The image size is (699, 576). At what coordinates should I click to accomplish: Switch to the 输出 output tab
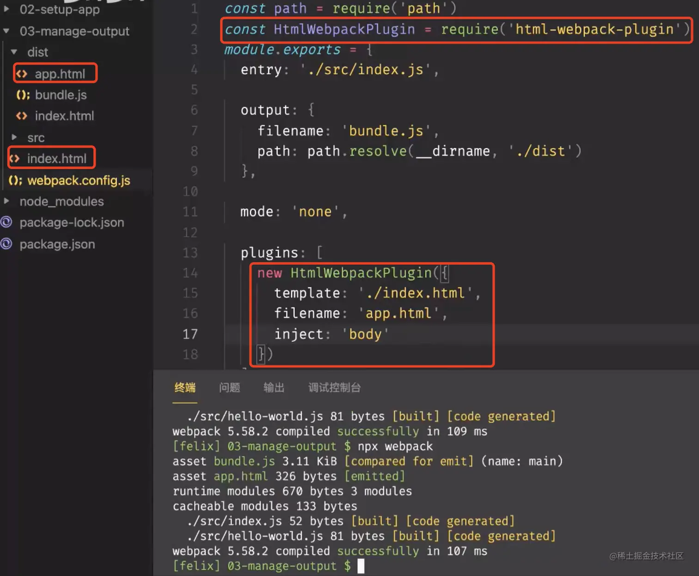coord(274,388)
